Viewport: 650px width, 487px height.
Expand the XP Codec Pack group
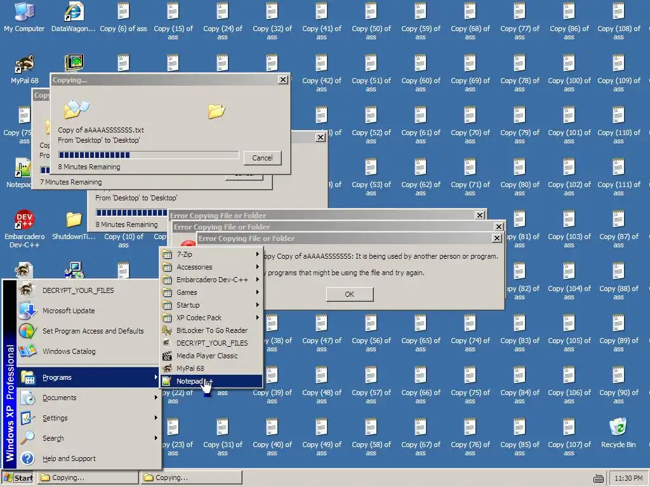click(x=211, y=318)
